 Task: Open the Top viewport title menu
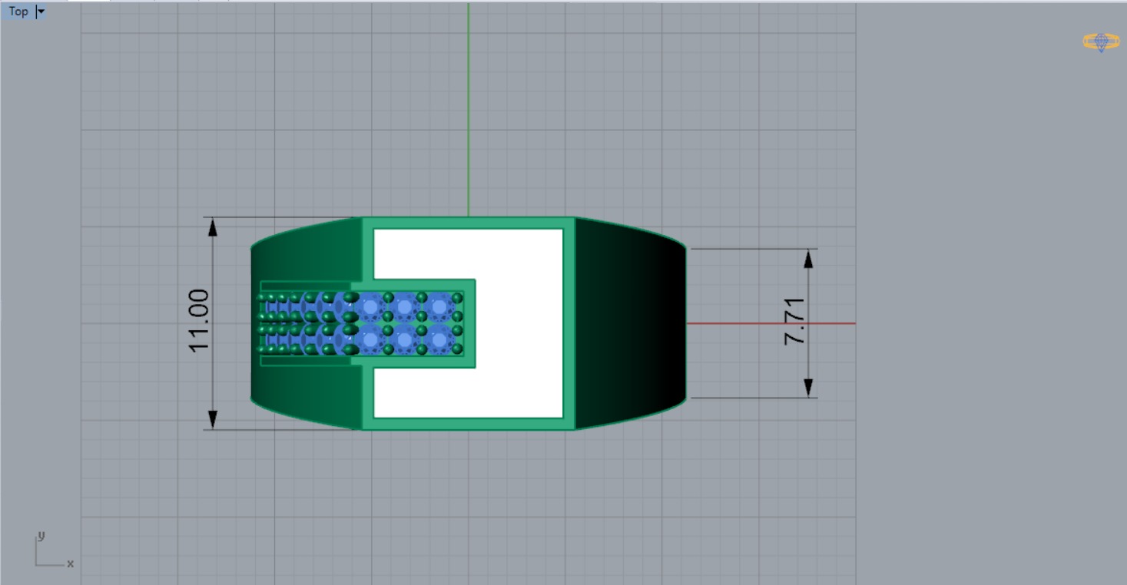pyautogui.click(x=18, y=12)
